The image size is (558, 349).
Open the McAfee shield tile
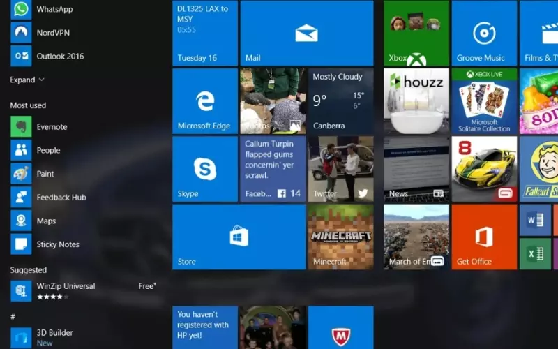pos(341,327)
